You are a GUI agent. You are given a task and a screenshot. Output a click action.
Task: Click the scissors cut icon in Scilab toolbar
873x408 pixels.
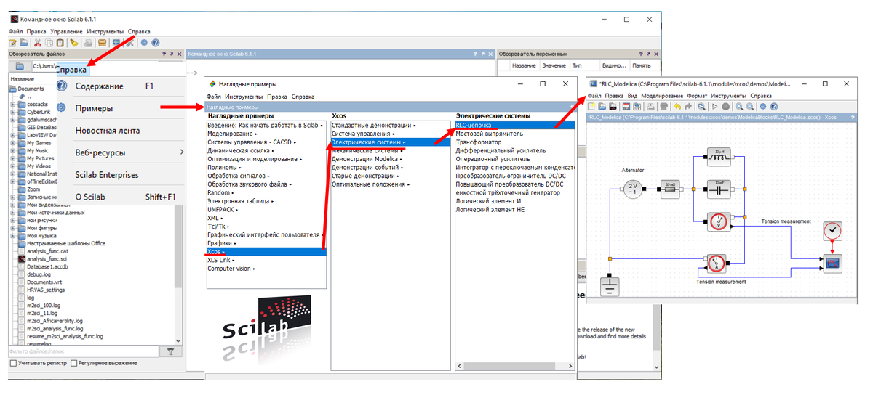(x=38, y=43)
